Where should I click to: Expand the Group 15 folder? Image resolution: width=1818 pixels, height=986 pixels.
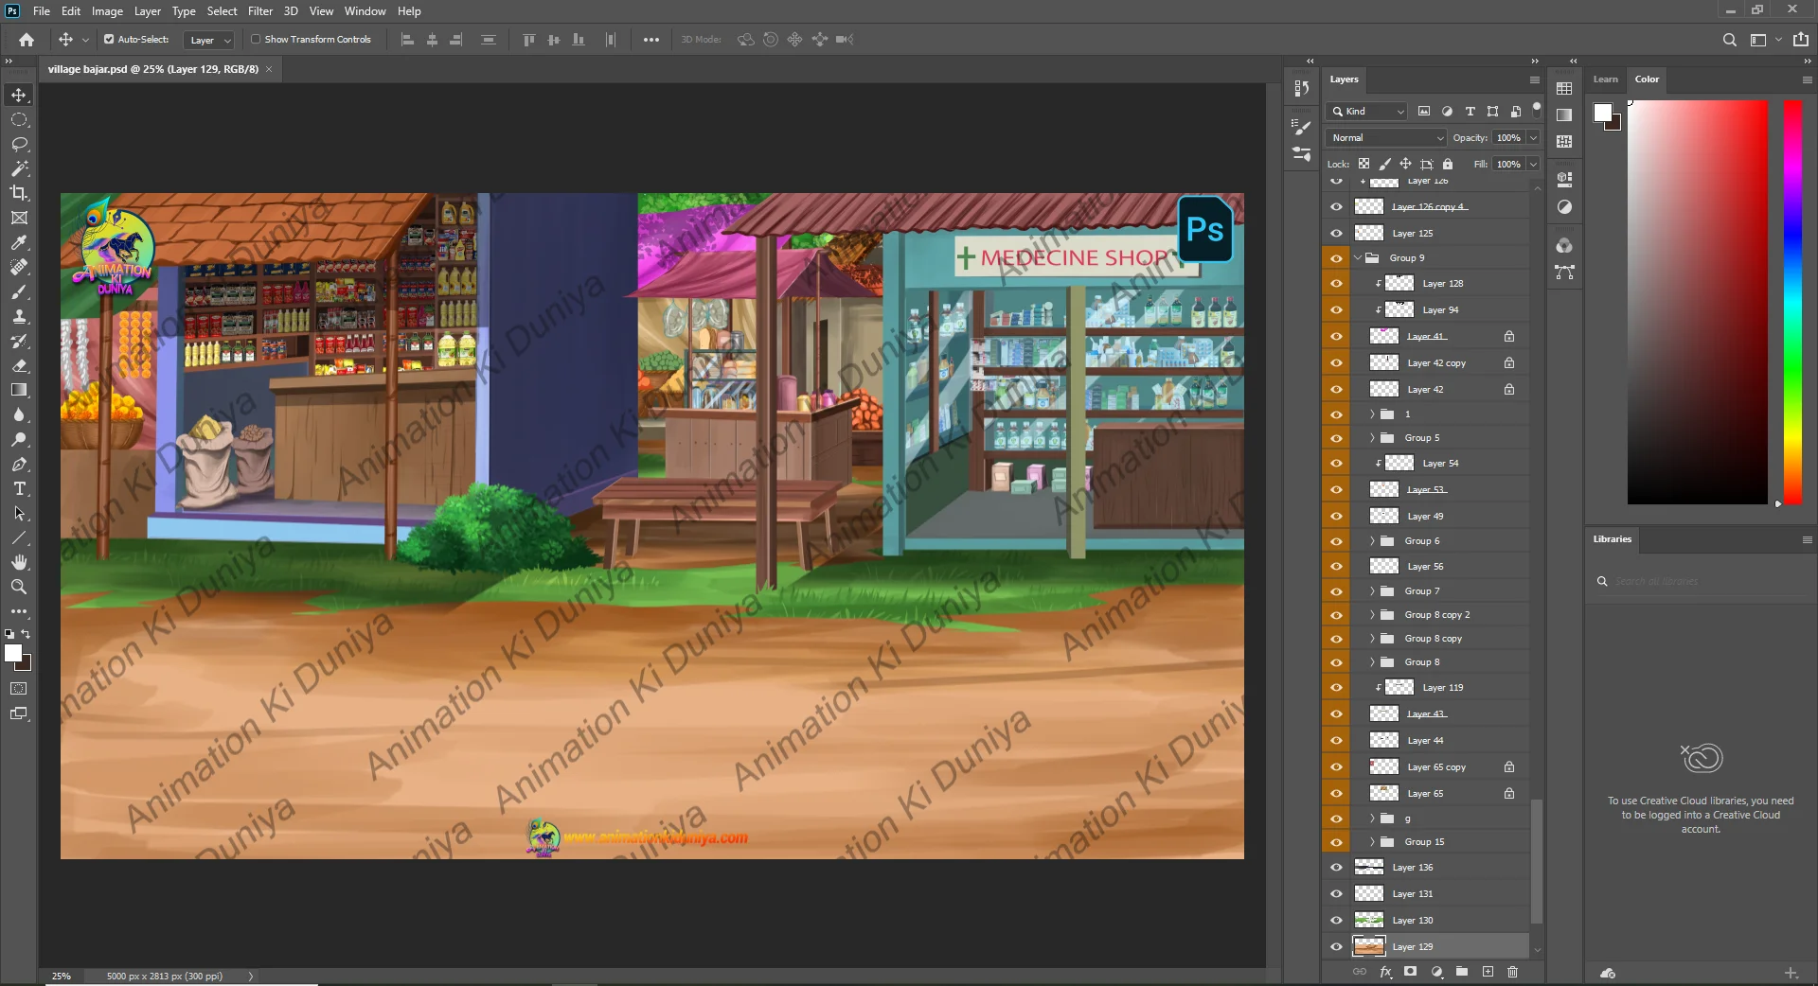1372,842
